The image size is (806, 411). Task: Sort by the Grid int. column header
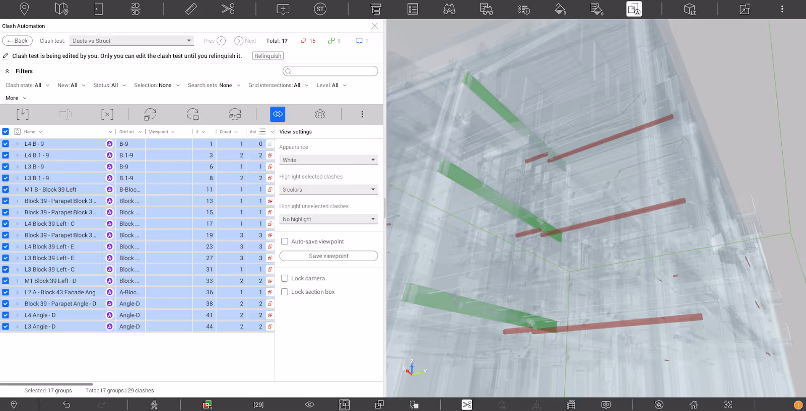click(x=130, y=132)
